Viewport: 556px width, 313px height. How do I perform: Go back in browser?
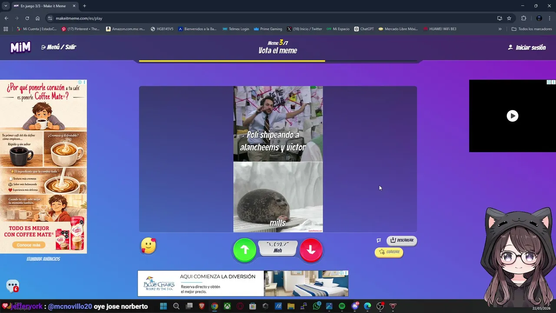[7, 18]
